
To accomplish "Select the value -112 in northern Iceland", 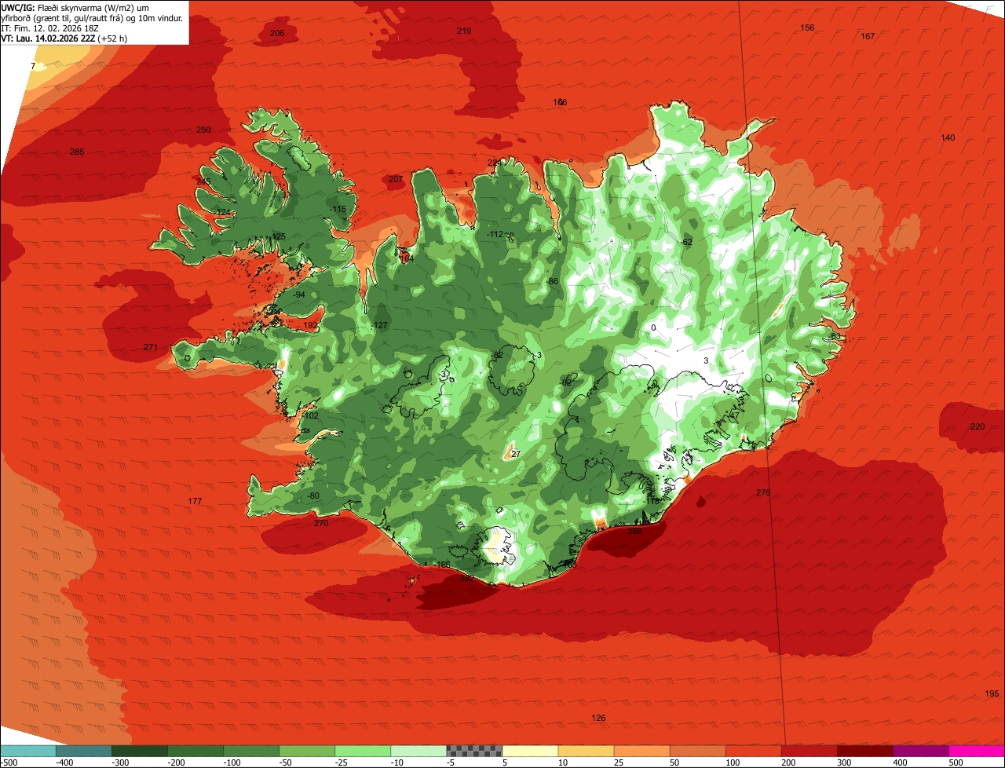I will point(495,234).
